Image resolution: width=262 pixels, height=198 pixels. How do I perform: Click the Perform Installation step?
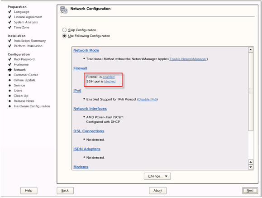coord(28,46)
